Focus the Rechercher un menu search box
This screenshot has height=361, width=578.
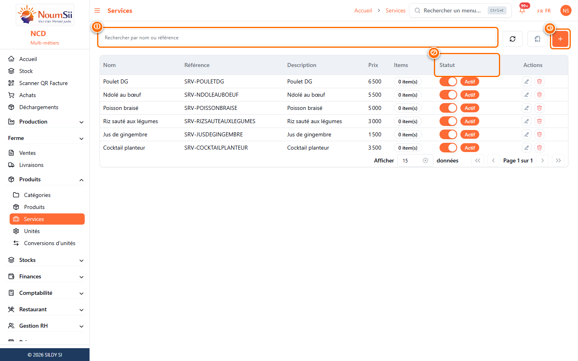click(x=460, y=10)
